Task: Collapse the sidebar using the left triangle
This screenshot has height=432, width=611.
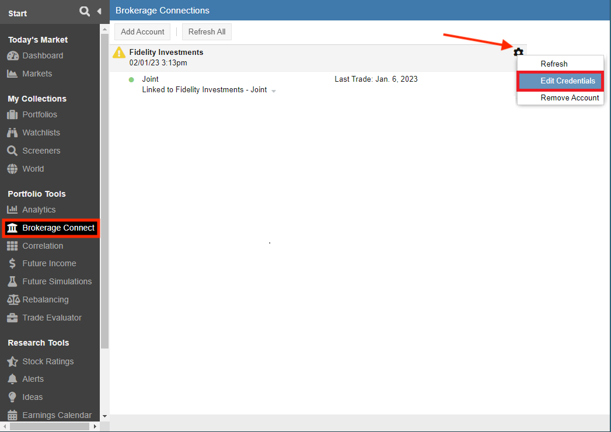Action: [x=99, y=11]
